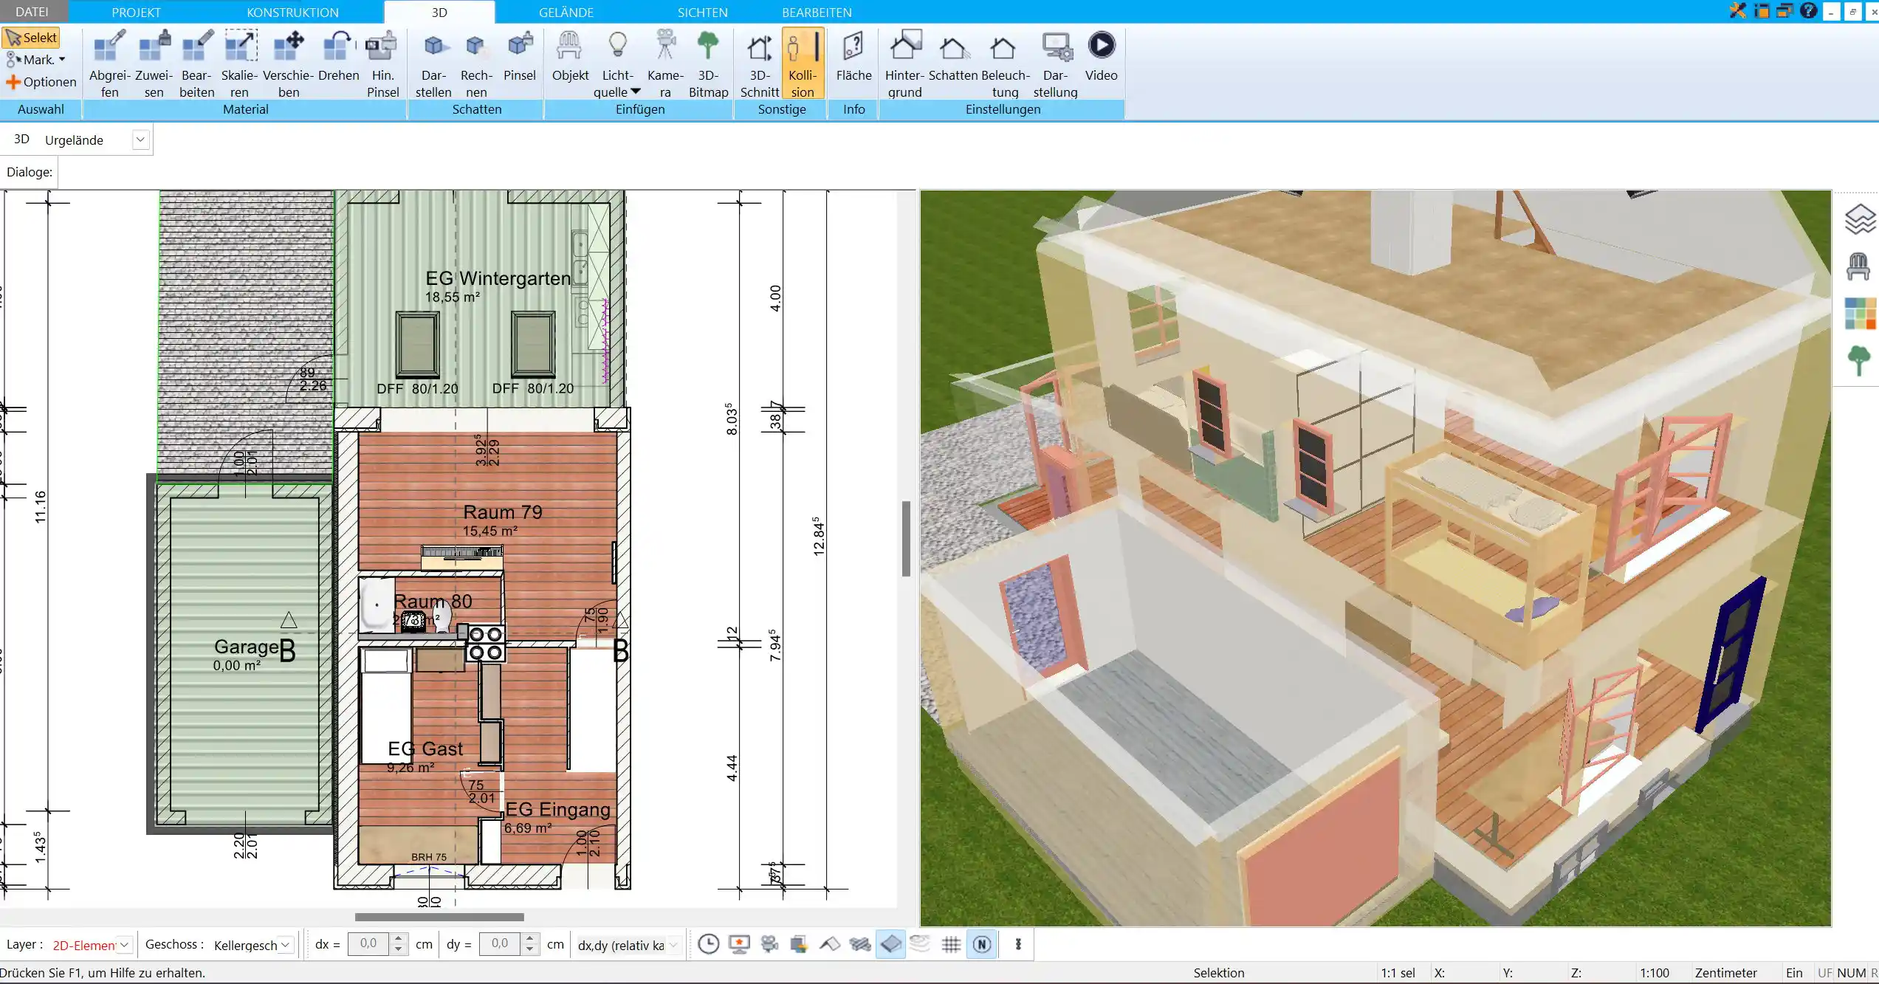Toggle the Kollision mode

pos(803,63)
